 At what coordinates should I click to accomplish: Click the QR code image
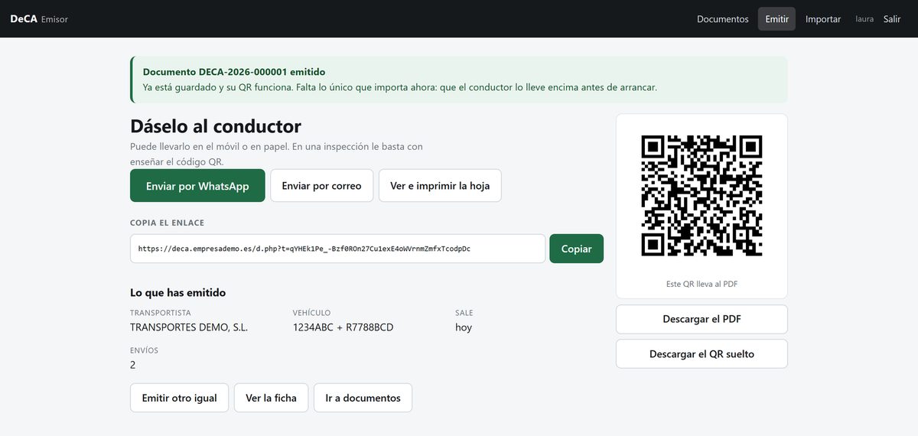click(702, 196)
